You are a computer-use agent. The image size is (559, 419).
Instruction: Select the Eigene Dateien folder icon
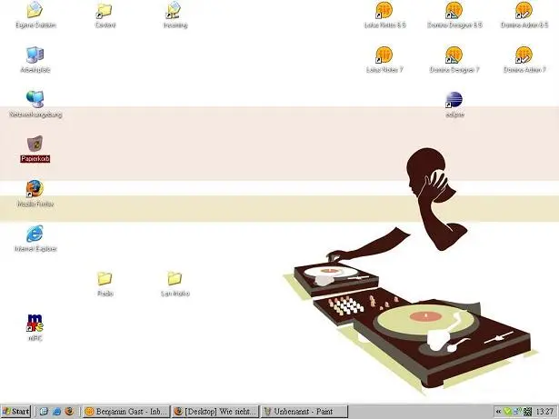tap(35, 11)
